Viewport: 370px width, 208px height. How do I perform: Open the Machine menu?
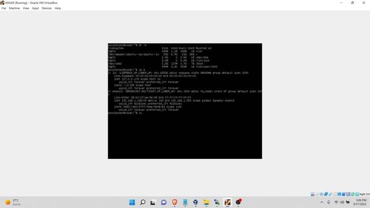coord(14,8)
